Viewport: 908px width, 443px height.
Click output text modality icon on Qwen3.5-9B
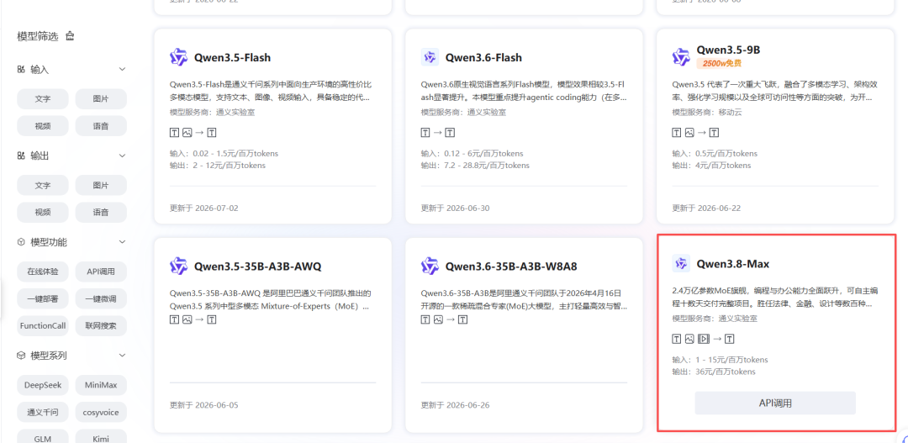(715, 133)
